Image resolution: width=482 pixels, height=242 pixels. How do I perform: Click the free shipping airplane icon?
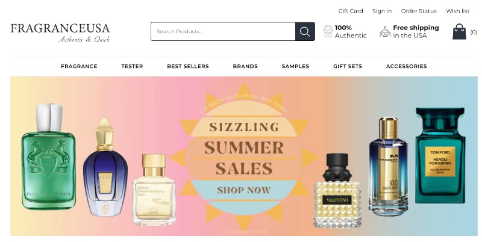coord(385,32)
